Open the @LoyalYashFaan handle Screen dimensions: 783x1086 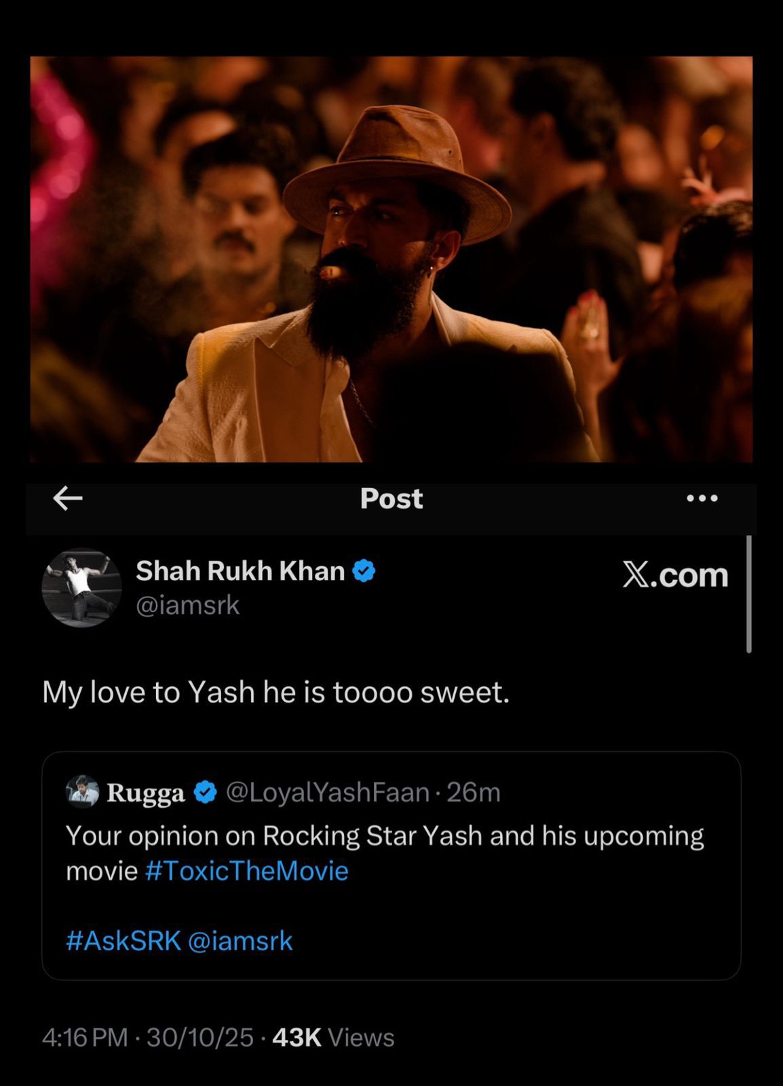pyautogui.click(x=327, y=792)
